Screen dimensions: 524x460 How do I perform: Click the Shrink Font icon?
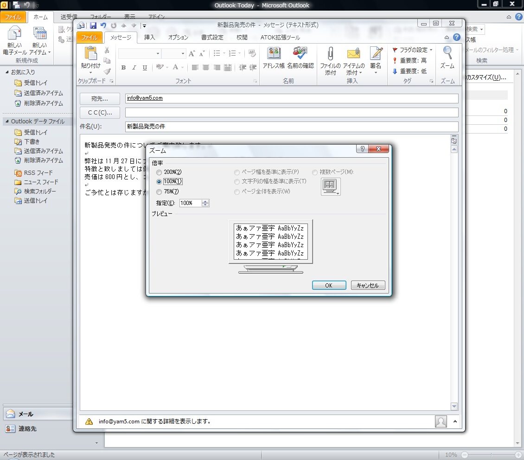pyautogui.click(x=202, y=53)
